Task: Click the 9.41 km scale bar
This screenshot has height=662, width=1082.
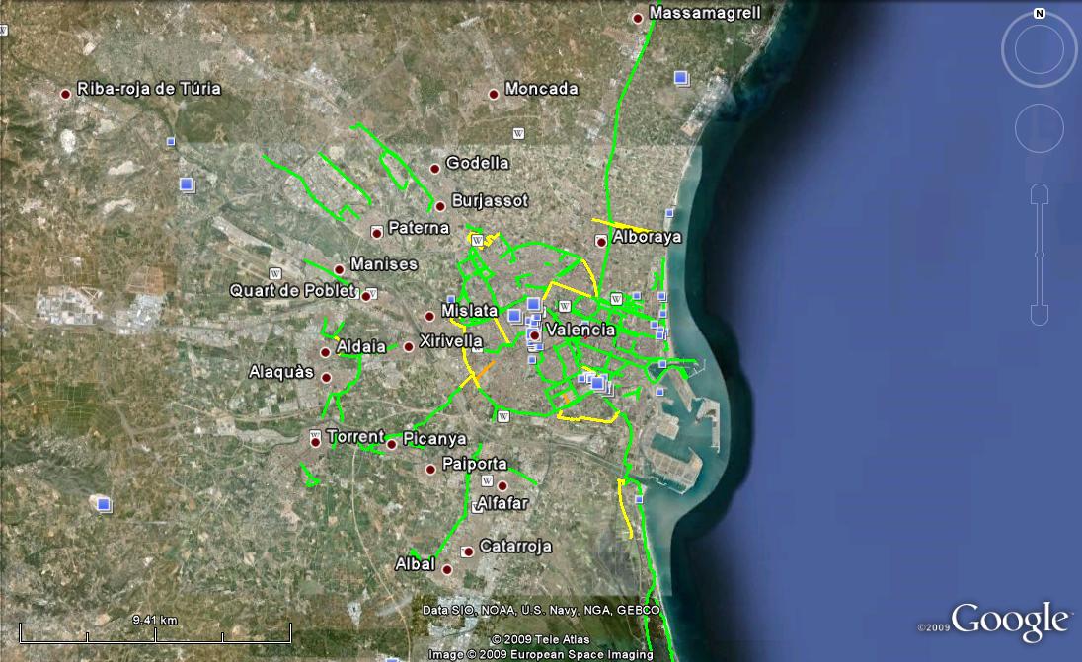Action: coord(155,632)
